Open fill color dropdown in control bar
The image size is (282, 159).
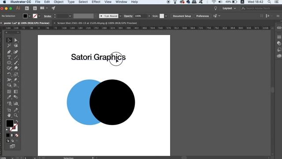click(x=30, y=16)
